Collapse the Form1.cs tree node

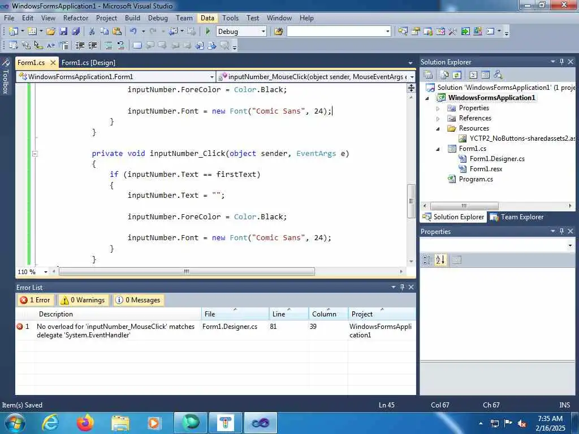(x=438, y=149)
